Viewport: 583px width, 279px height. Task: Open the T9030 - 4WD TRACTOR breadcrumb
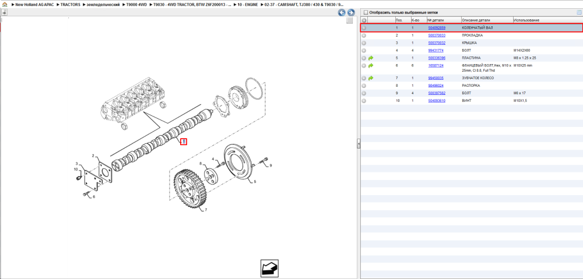(x=191, y=5)
